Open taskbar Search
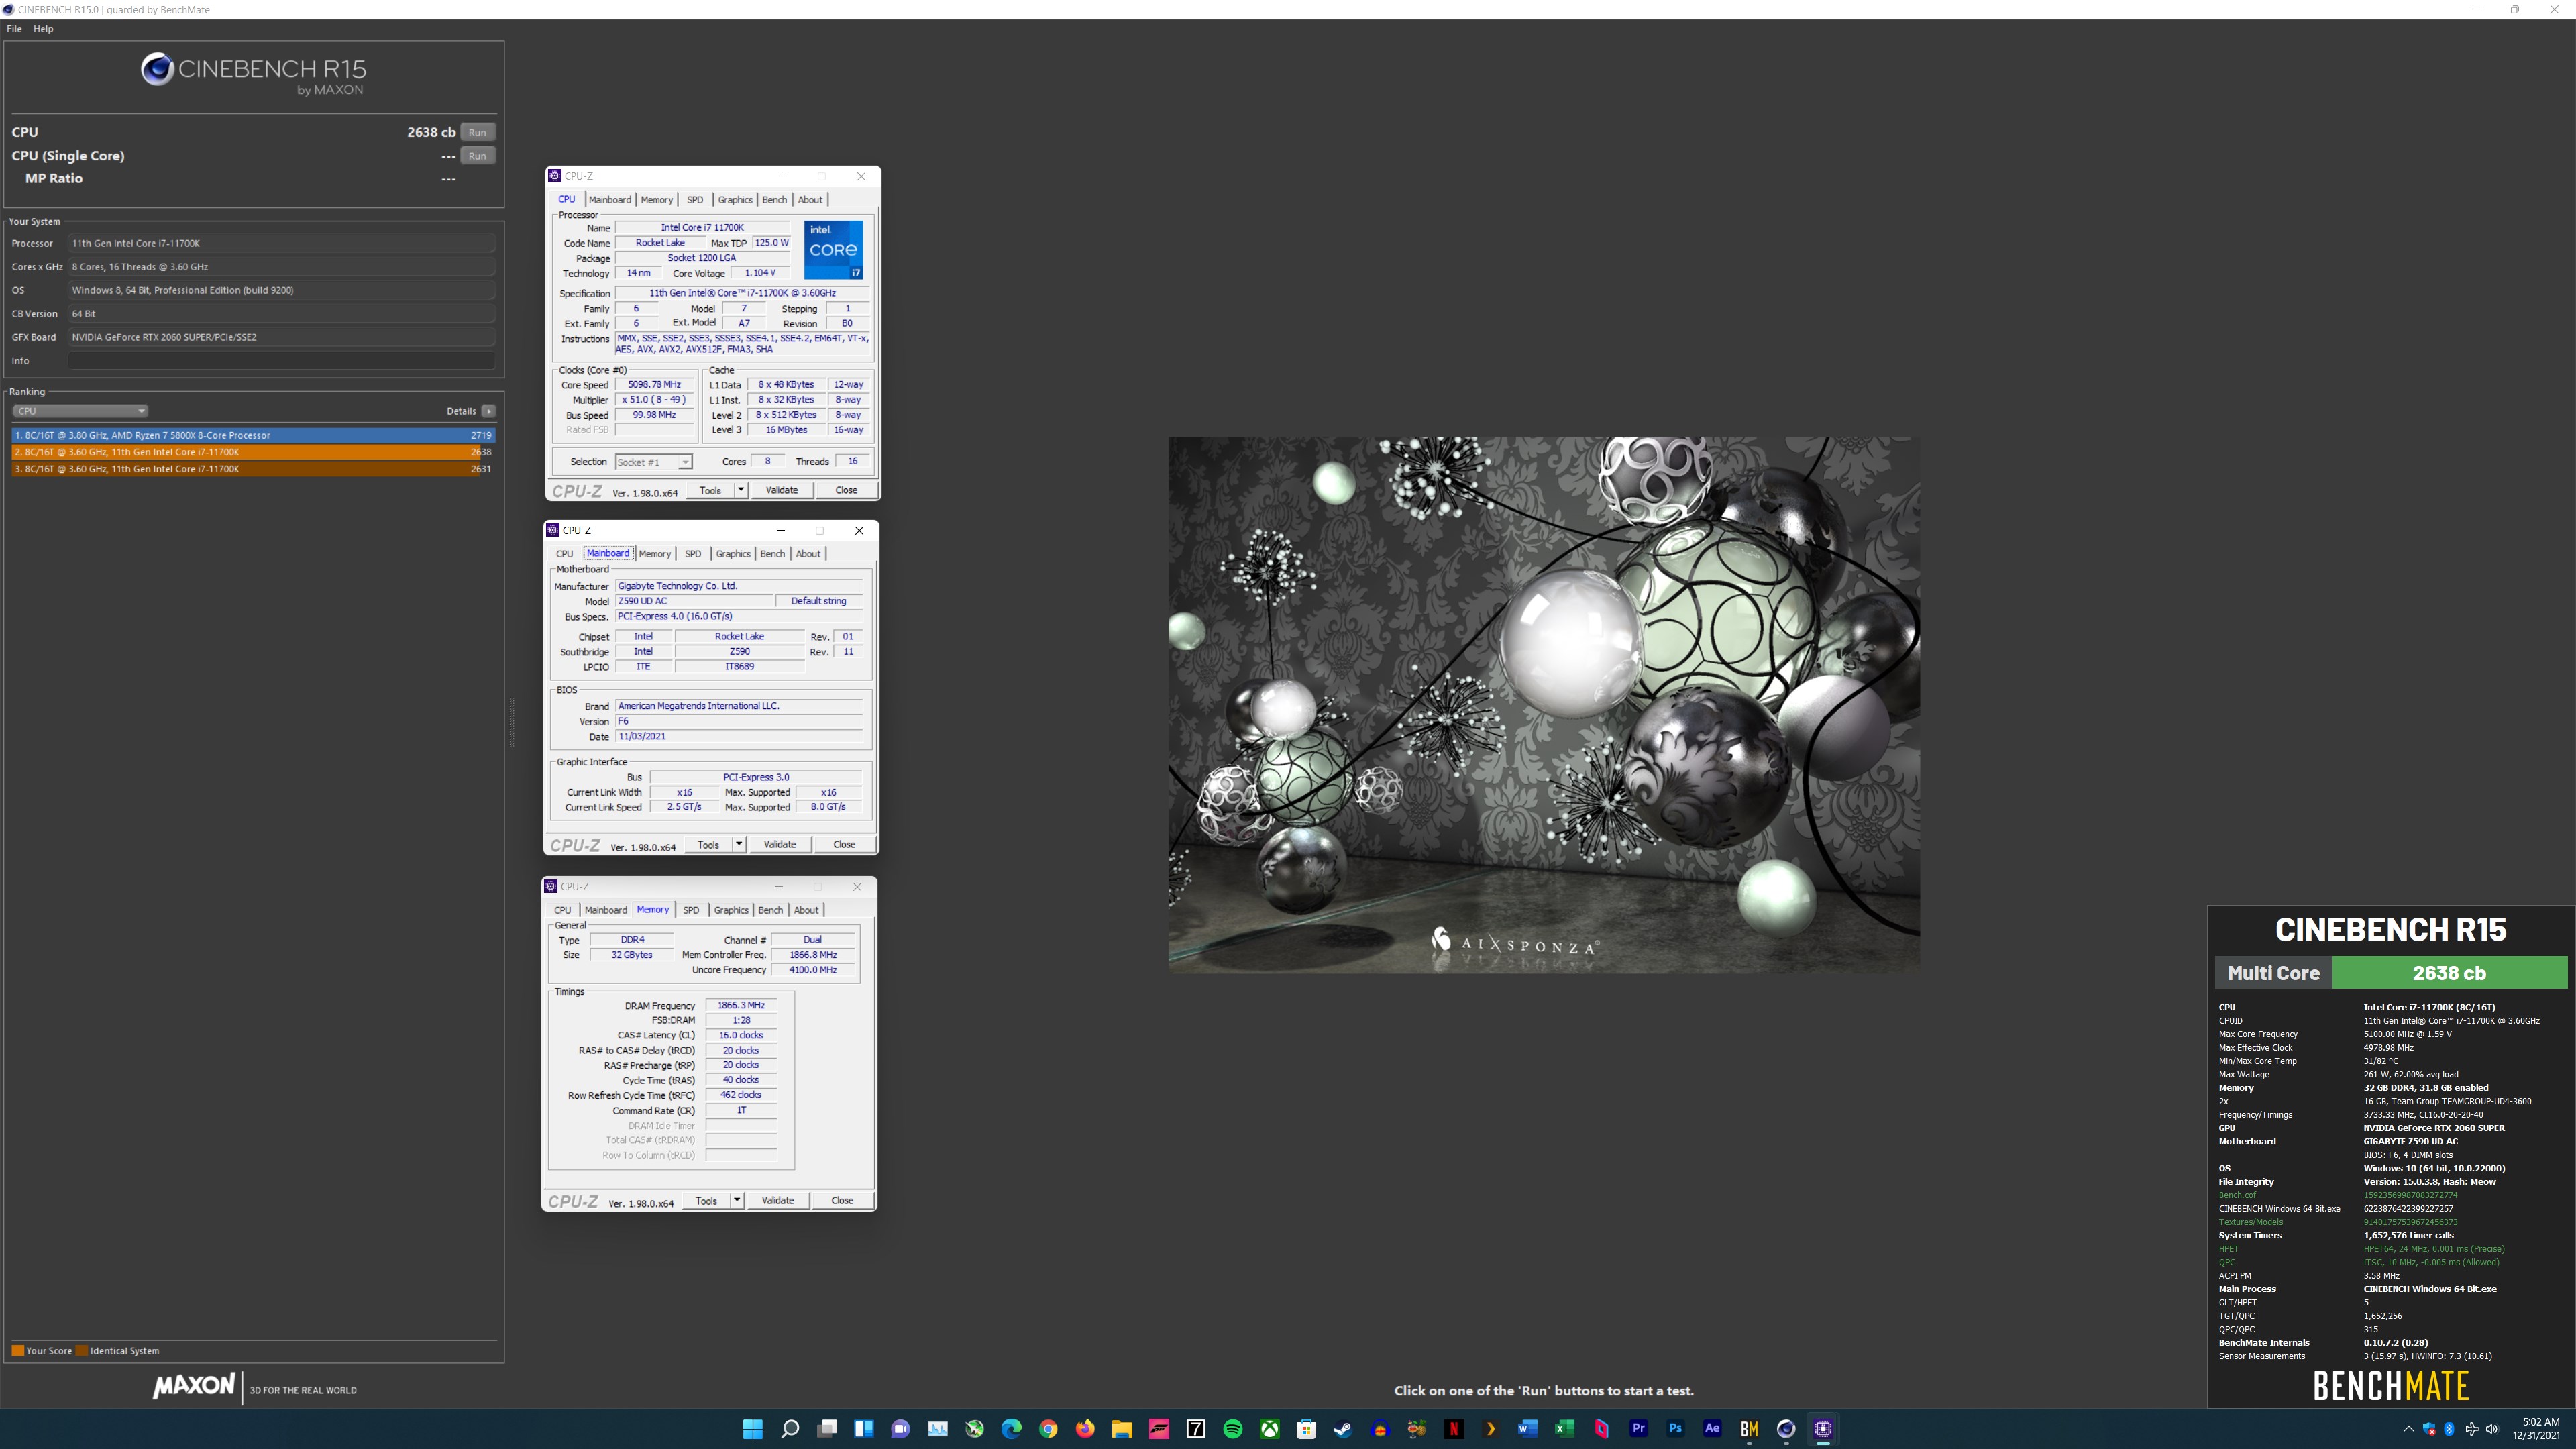 click(790, 1428)
